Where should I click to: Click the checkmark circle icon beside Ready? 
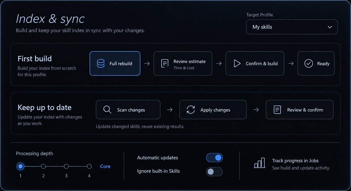309,63
